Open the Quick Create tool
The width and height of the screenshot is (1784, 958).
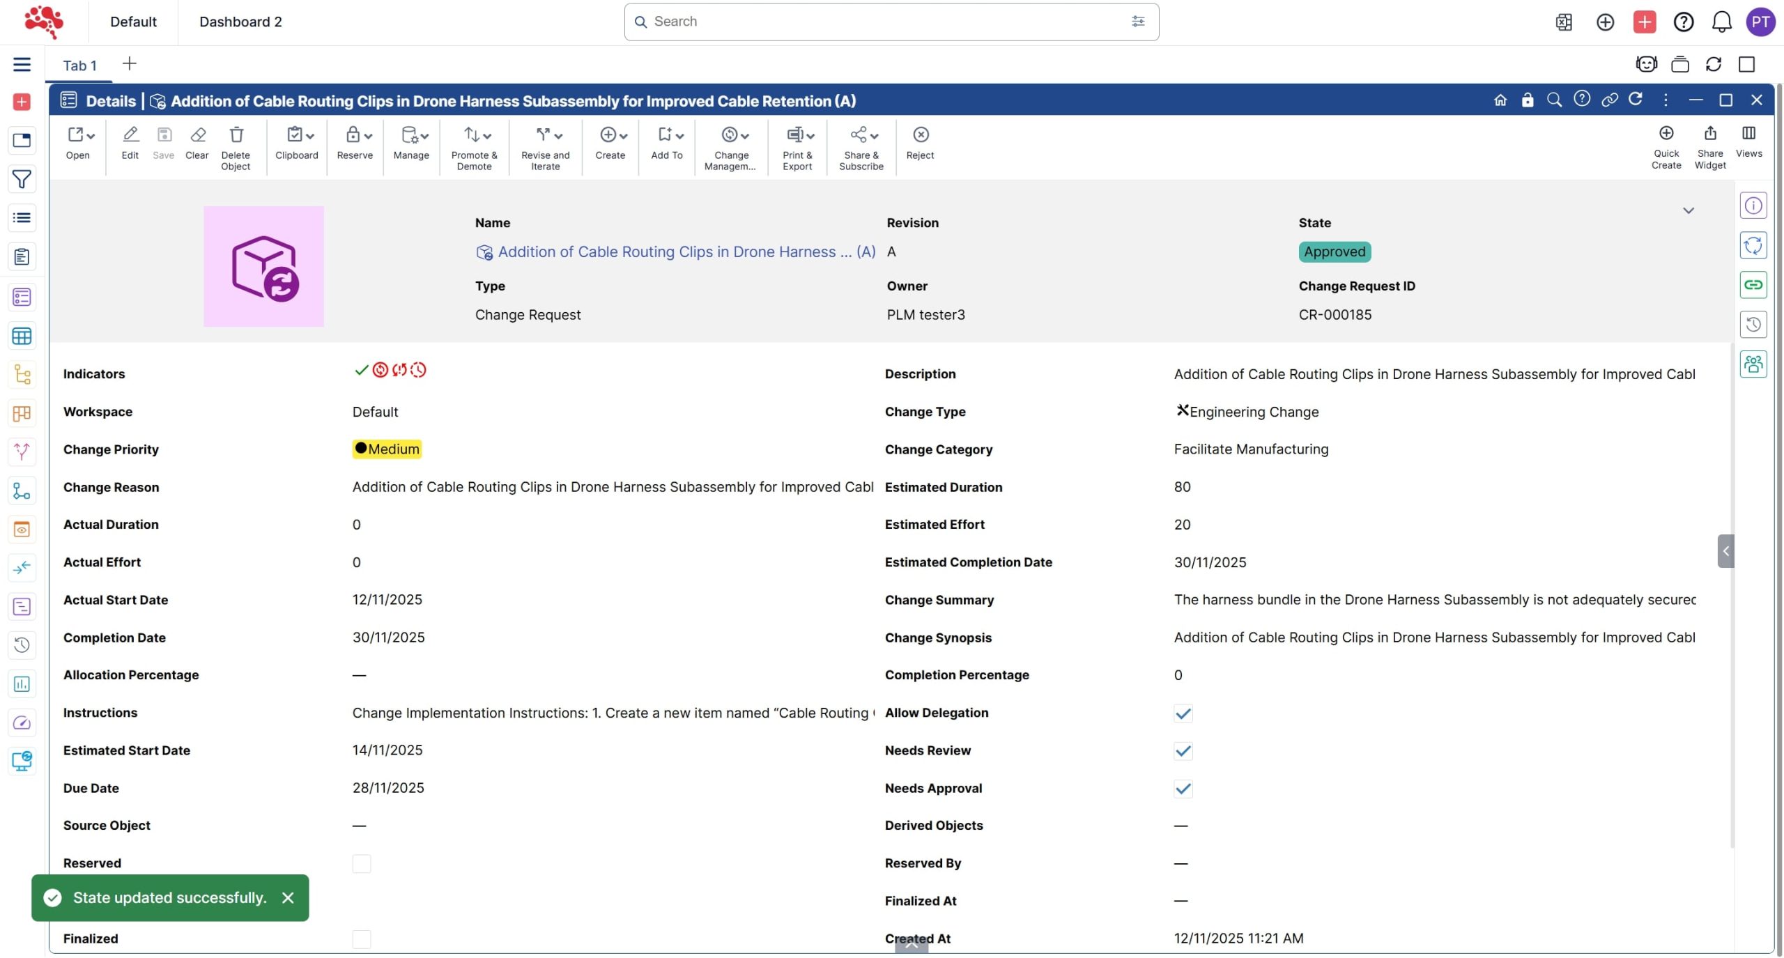click(1666, 134)
